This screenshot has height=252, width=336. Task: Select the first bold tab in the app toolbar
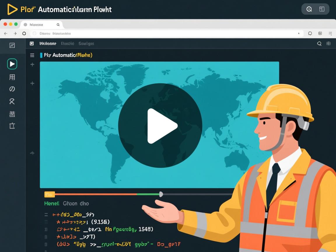pyautogui.click(x=48, y=44)
